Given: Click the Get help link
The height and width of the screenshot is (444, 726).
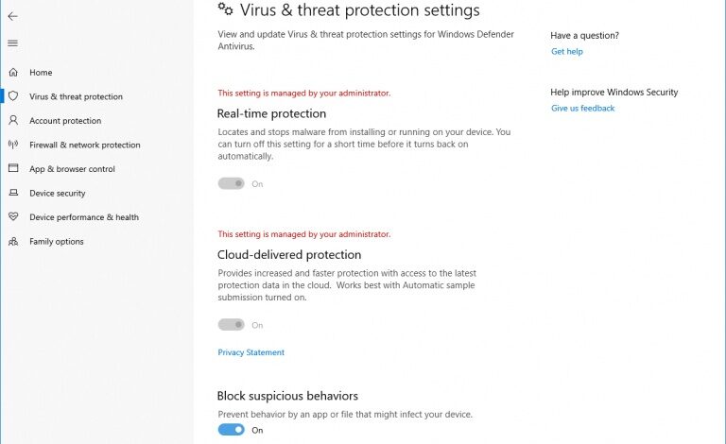Looking at the screenshot, I should 566,52.
